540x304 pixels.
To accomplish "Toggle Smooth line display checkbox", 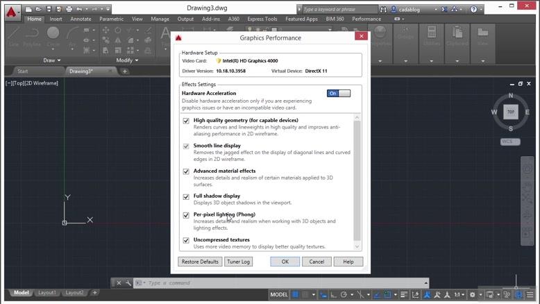I will [x=186, y=146].
